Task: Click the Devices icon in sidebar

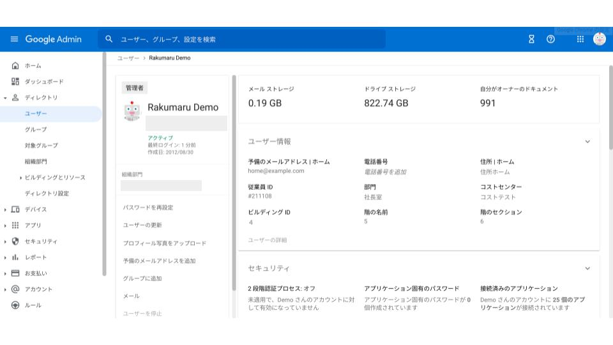Action: click(x=15, y=210)
